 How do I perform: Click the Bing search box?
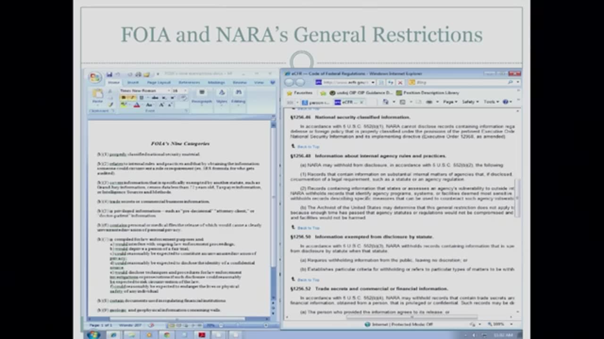tap(460, 82)
